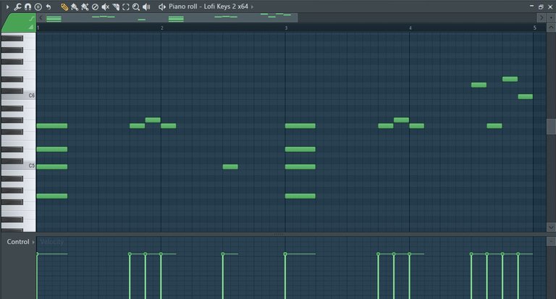Click the velocity handle at bar 3 start
Viewport: 556px width, 299px height.
(x=285, y=254)
